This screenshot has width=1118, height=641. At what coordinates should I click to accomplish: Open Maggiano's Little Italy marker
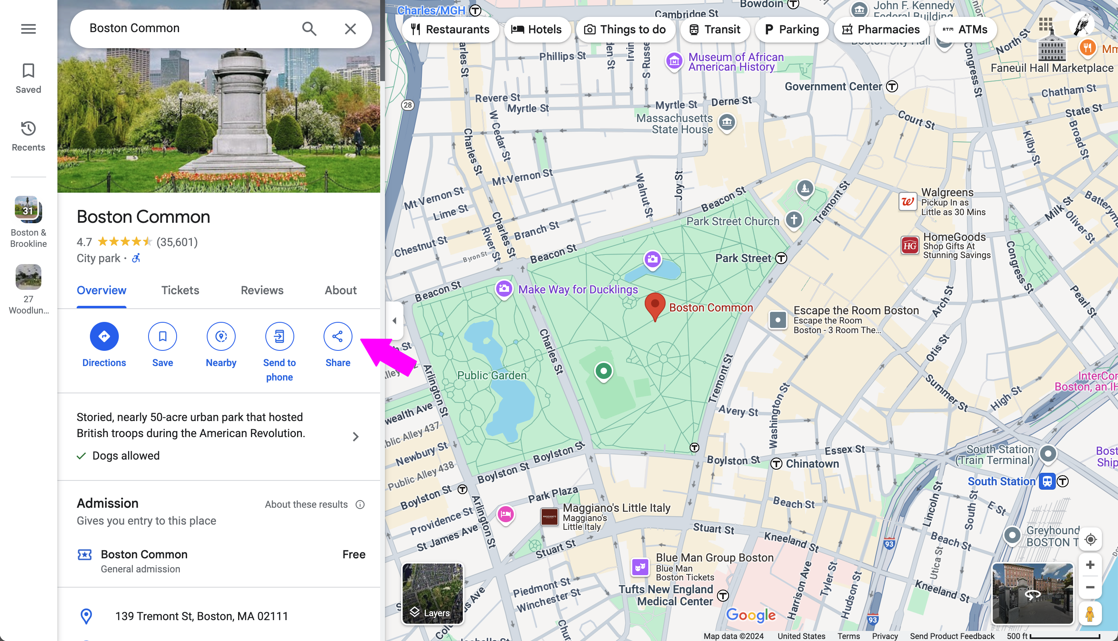click(x=550, y=517)
